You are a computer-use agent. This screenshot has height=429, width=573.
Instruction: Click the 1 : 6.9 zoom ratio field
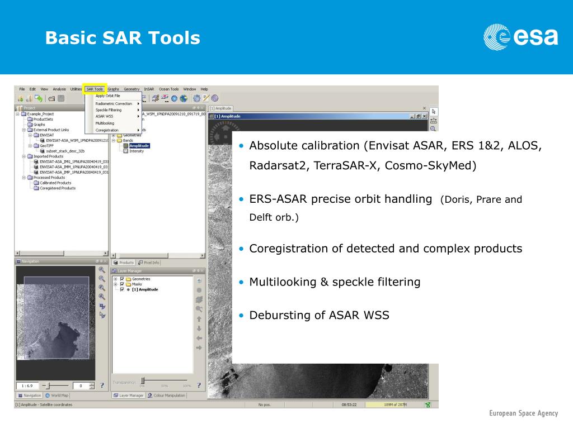[27, 385]
